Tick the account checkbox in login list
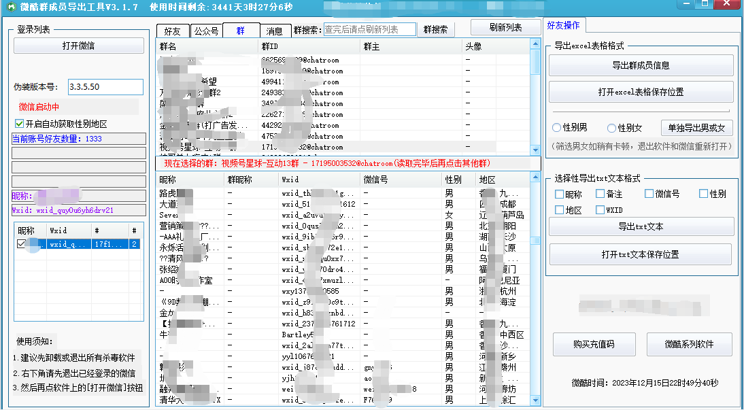Image resolution: width=744 pixels, height=410 pixels. [x=21, y=244]
